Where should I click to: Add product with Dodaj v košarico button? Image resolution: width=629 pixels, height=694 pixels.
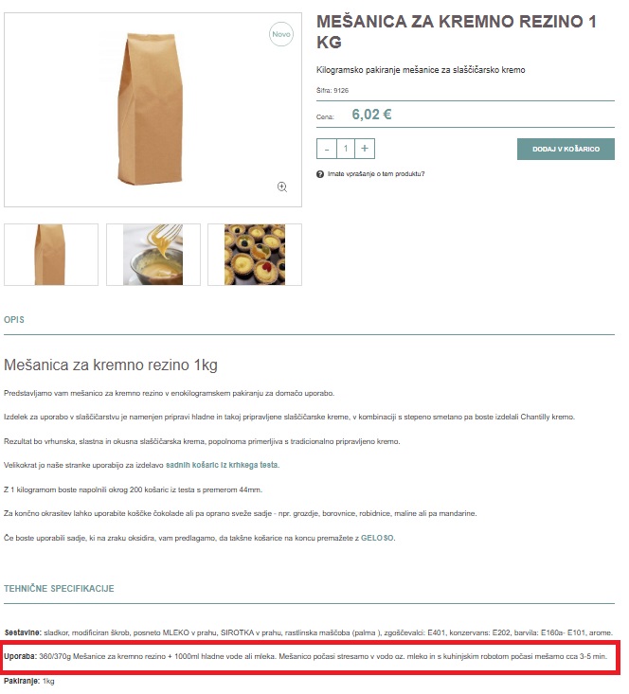pyautogui.click(x=566, y=150)
